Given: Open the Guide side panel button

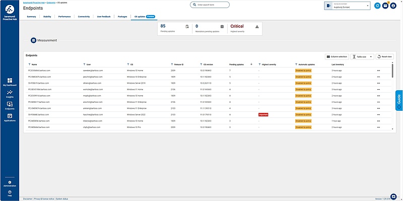Looking at the screenshot, I should [399, 101].
